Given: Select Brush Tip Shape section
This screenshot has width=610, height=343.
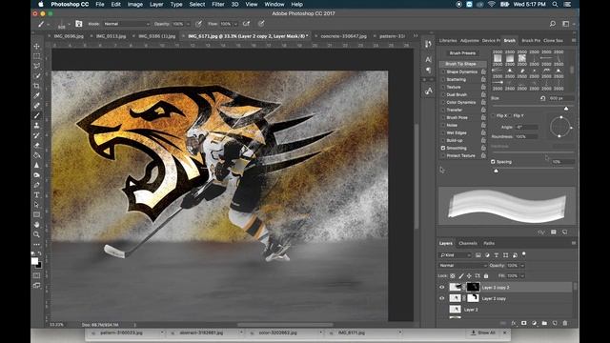Looking at the screenshot, I should coord(462,64).
